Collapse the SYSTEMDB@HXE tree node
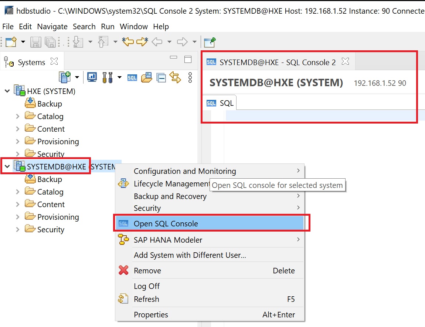 [7, 166]
